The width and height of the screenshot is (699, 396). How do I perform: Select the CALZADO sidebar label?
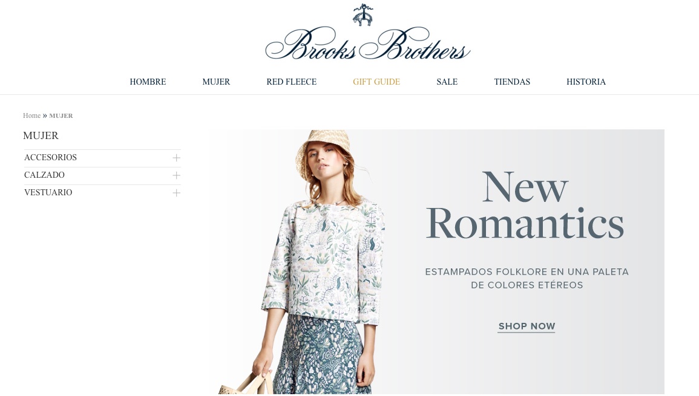(45, 175)
